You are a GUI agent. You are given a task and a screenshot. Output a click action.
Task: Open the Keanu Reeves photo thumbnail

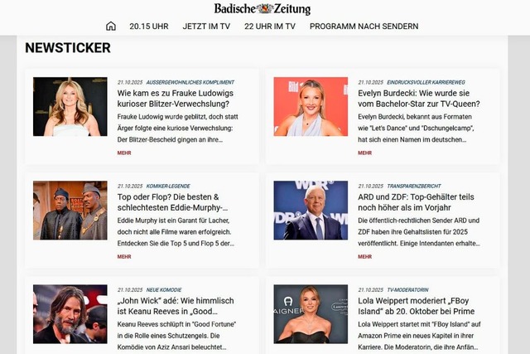point(70,314)
